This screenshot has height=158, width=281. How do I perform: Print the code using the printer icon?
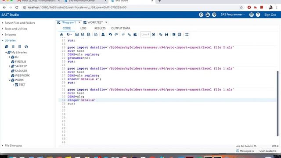pos(103,35)
